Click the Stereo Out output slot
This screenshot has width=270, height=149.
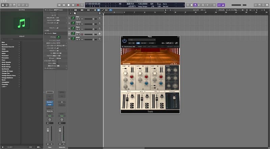point(50,111)
